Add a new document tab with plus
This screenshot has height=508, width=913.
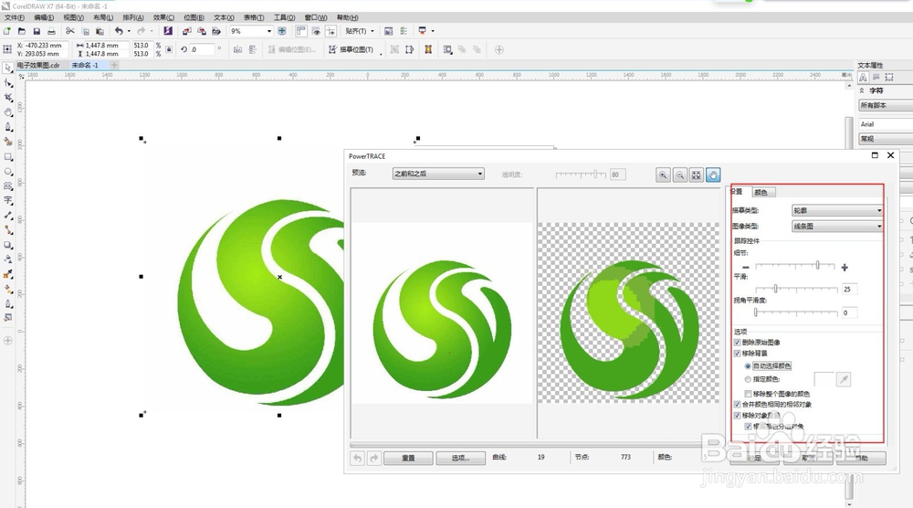point(114,65)
